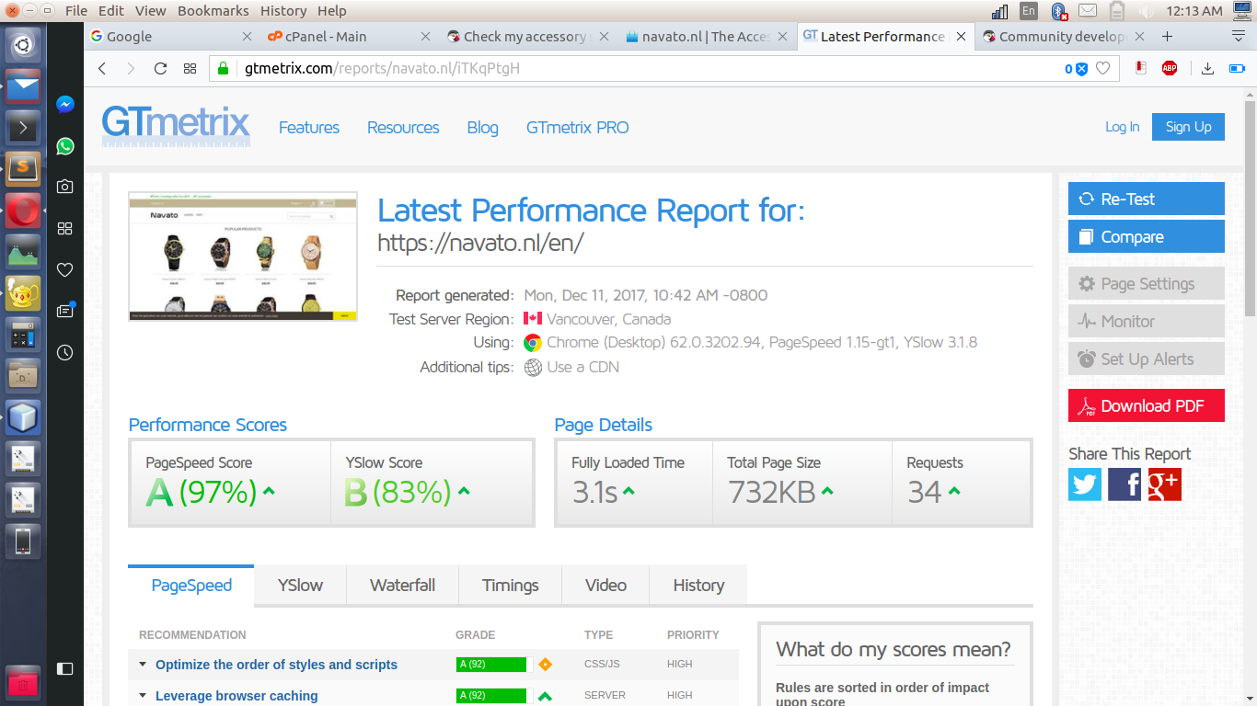The image size is (1257, 706).
Task: Click the Use a CDN tip link
Action: [x=582, y=367]
